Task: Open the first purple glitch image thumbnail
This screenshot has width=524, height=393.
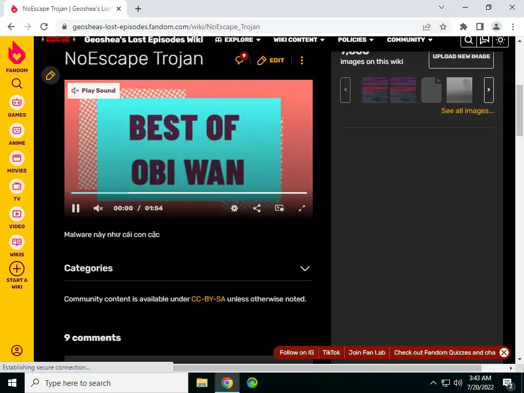Action: [x=375, y=90]
